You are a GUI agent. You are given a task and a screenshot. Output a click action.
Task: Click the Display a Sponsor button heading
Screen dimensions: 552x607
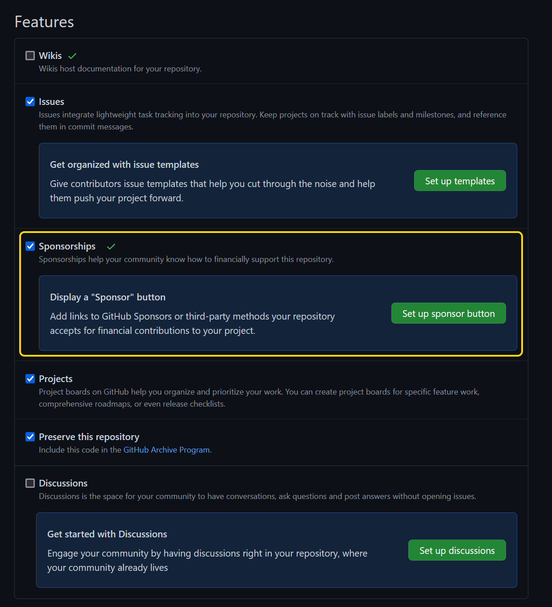[108, 297]
